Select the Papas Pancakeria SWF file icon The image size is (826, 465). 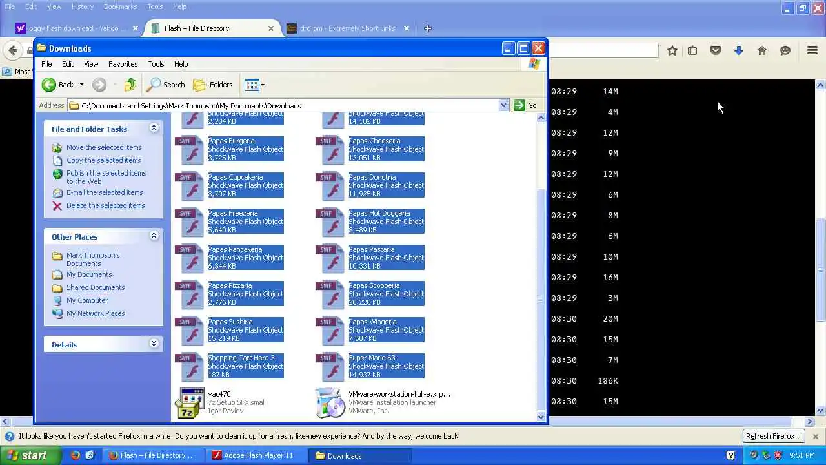point(190,258)
